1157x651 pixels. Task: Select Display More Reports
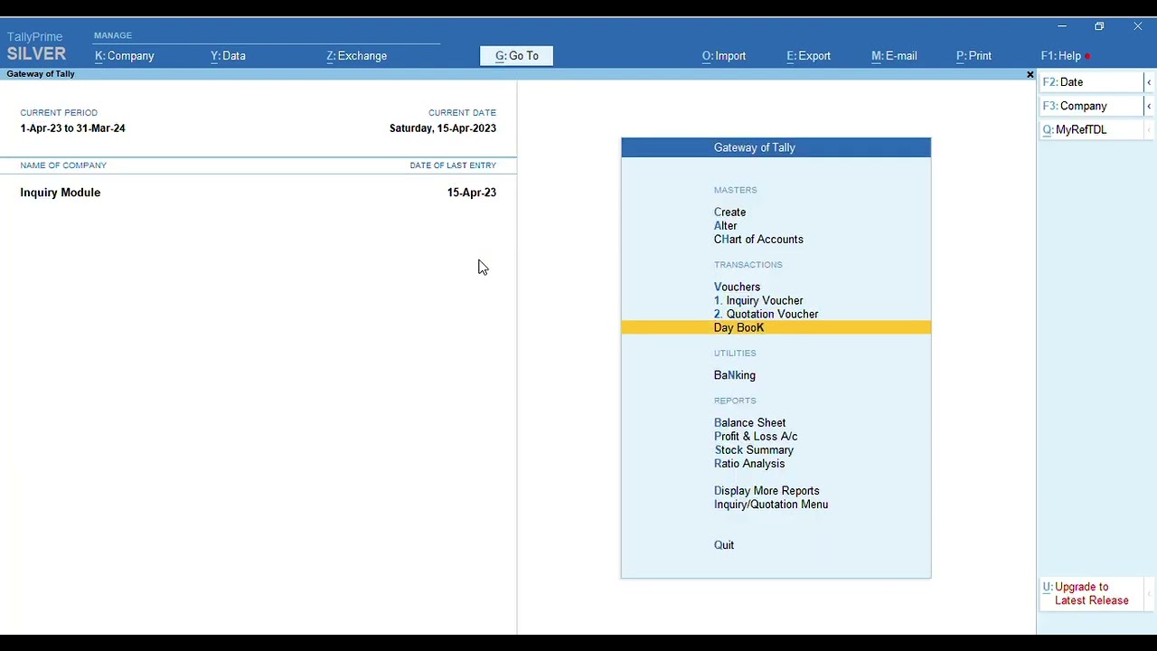[767, 491]
